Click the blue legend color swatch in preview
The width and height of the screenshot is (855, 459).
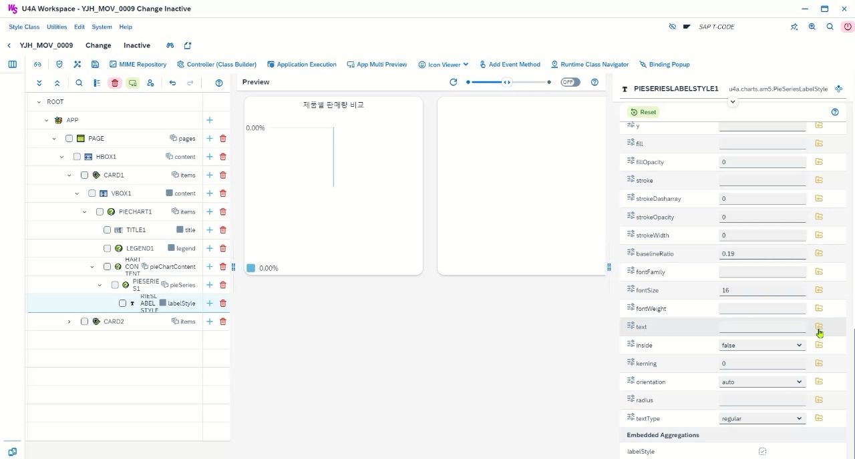pyautogui.click(x=250, y=268)
